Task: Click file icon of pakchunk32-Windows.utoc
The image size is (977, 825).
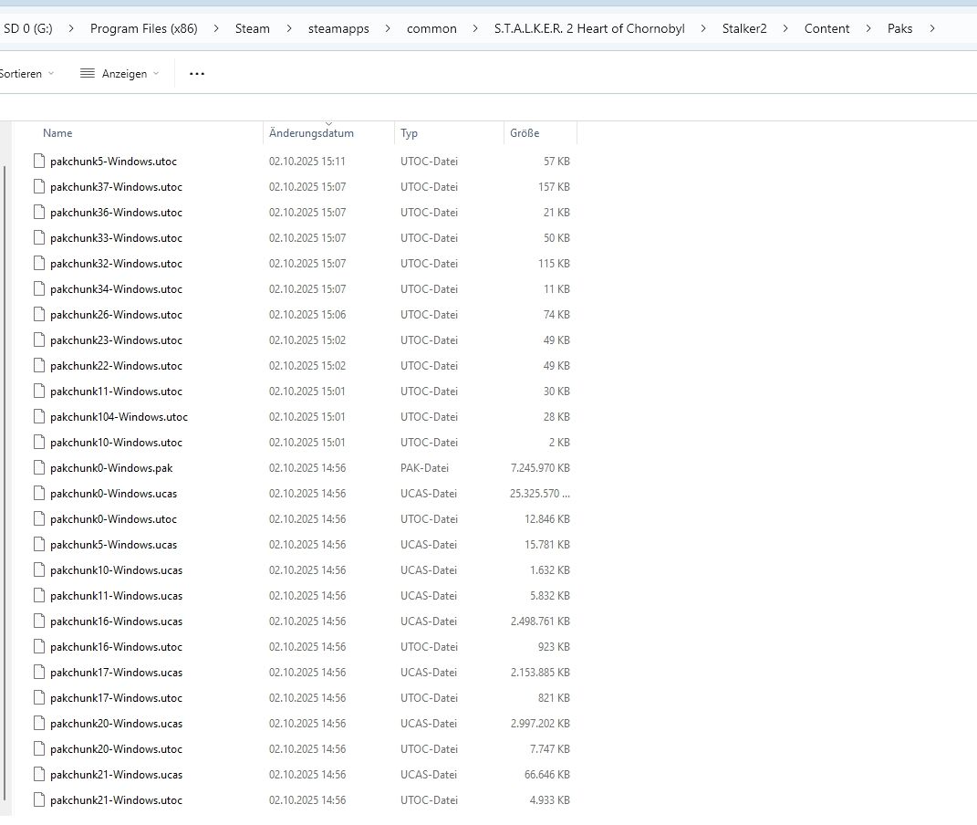Action: tap(39, 263)
